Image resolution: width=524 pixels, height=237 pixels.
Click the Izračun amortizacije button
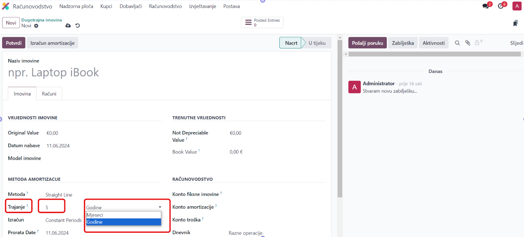click(x=52, y=43)
